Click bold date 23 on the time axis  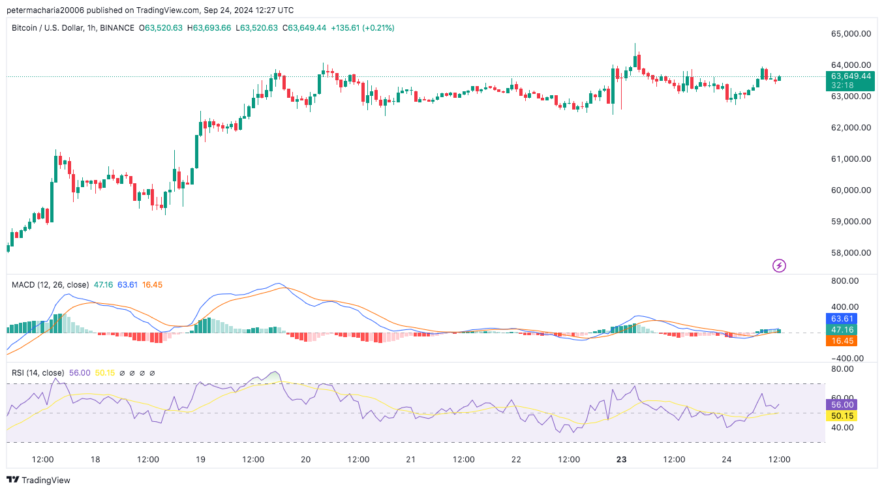click(x=621, y=460)
